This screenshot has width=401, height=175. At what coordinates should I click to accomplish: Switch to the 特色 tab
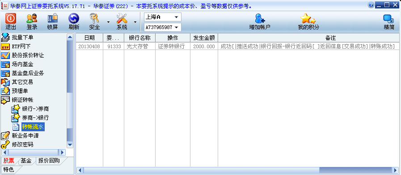[x=8, y=169]
